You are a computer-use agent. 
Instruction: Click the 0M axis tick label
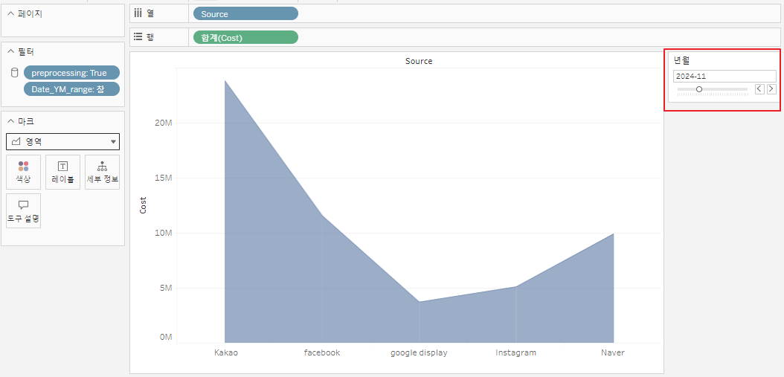coord(166,338)
